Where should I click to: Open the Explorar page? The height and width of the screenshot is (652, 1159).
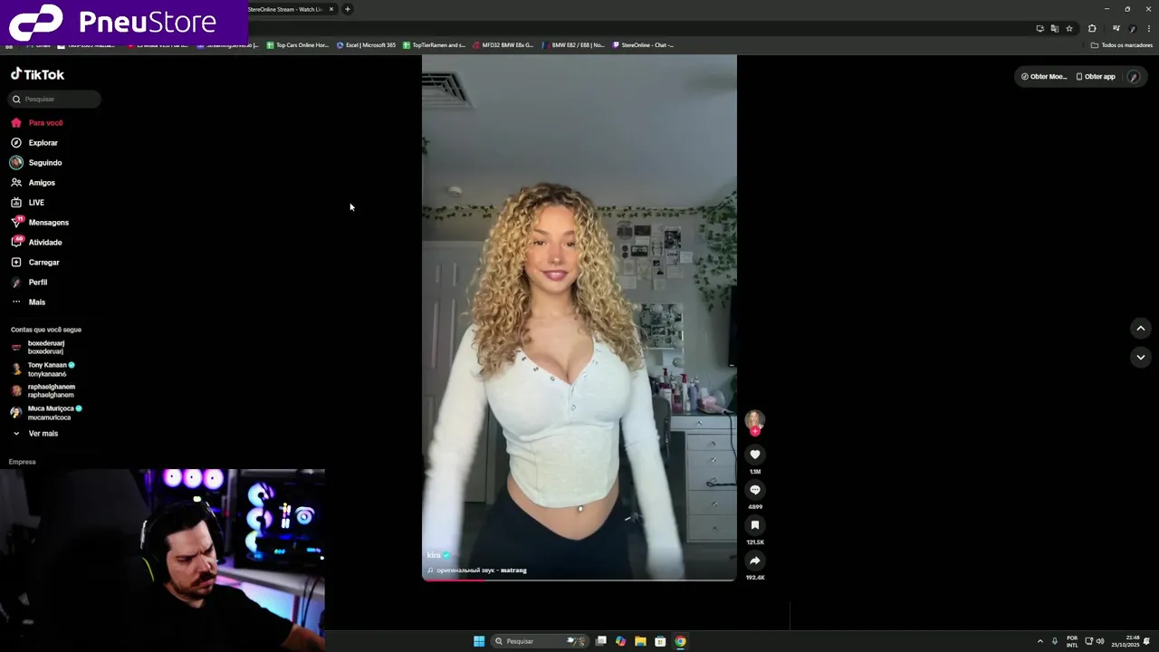[34, 142]
